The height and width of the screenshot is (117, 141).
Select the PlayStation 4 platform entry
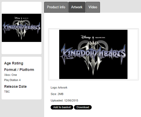point(12,80)
